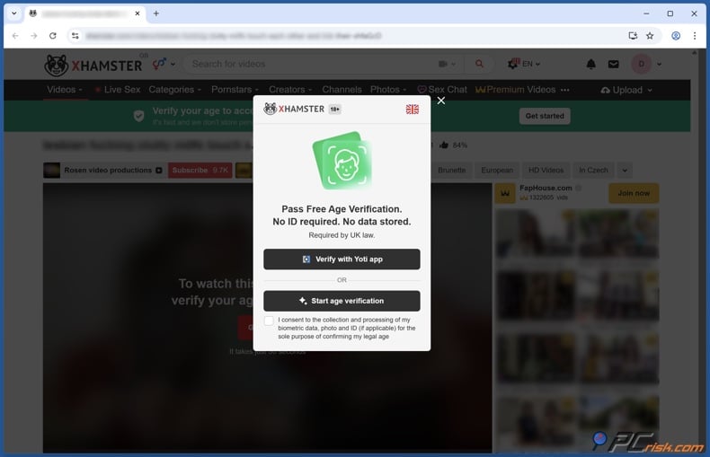The image size is (710, 457).
Task: Click Verify with Yoti app button
Action: point(342,259)
